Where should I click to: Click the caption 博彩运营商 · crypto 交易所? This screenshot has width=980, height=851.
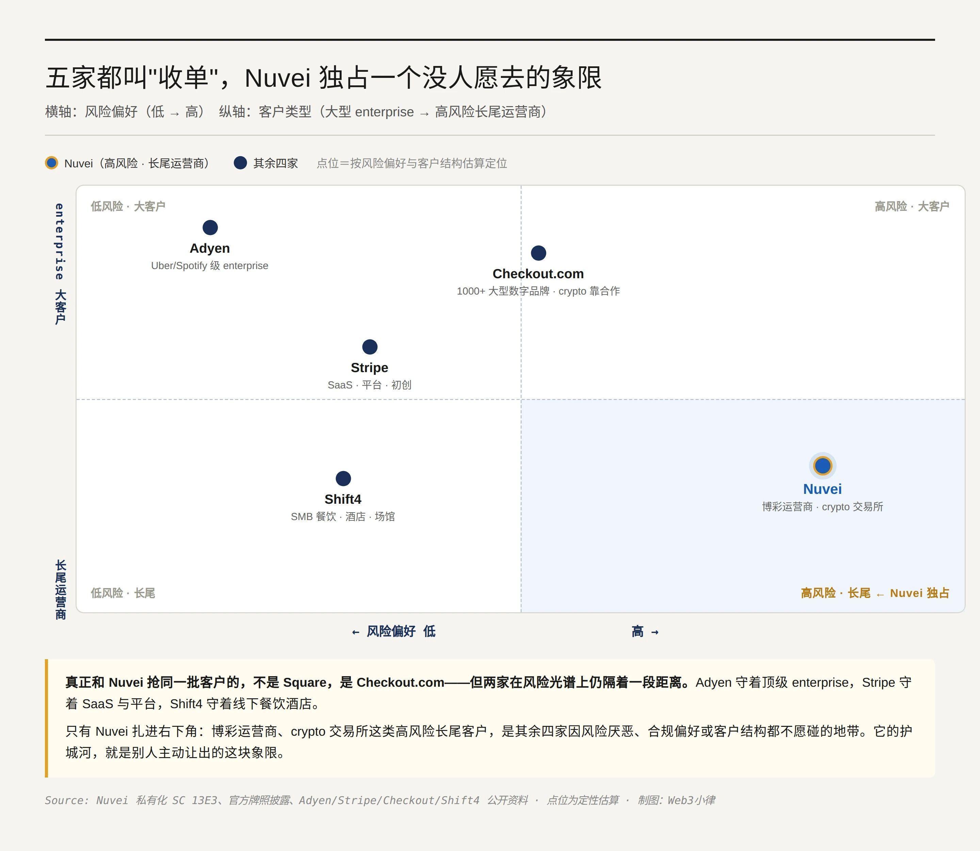point(822,507)
